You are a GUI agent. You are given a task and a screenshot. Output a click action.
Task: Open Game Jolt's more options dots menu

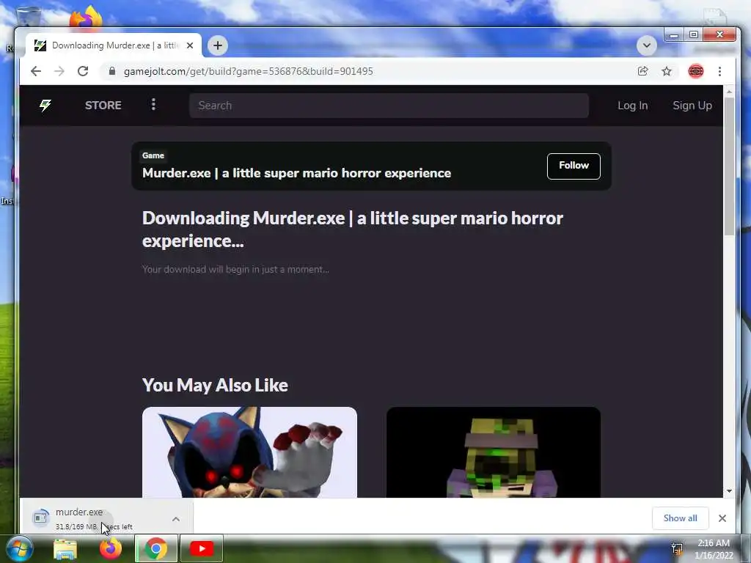tap(153, 104)
